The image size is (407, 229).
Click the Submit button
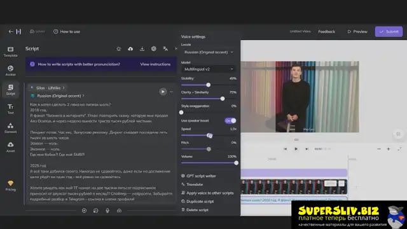(x=389, y=31)
